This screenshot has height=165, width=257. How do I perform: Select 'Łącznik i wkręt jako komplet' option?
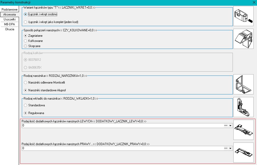25,22
